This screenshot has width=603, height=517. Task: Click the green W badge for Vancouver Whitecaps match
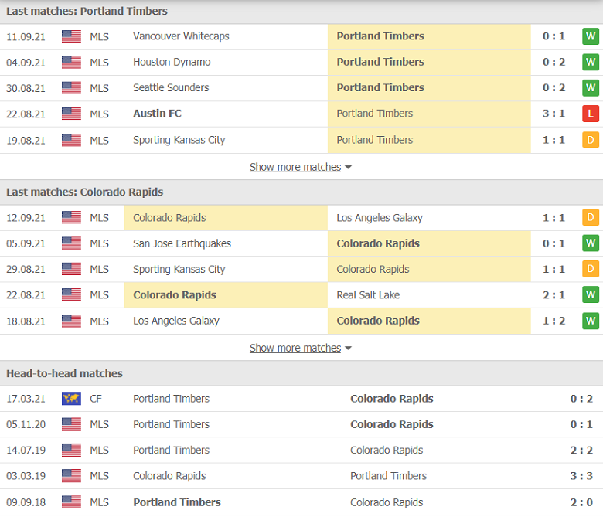(x=591, y=36)
